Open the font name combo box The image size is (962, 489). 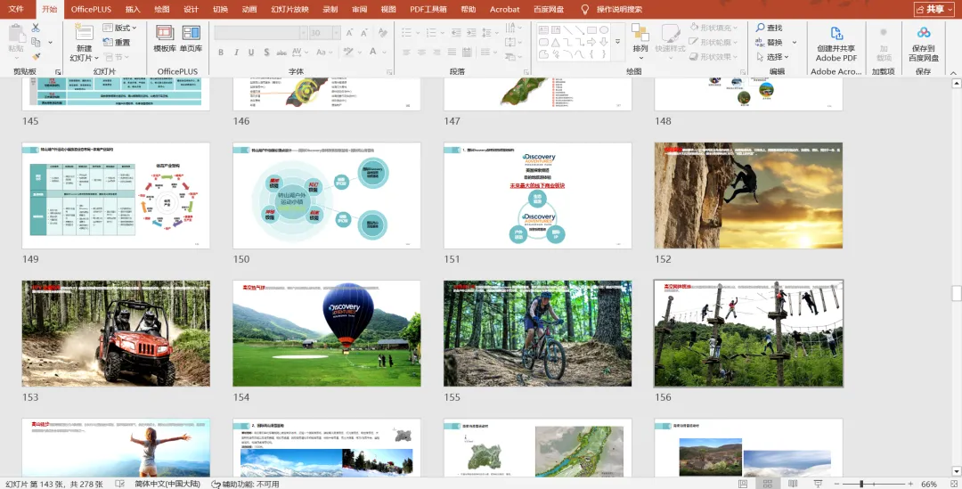click(x=260, y=33)
